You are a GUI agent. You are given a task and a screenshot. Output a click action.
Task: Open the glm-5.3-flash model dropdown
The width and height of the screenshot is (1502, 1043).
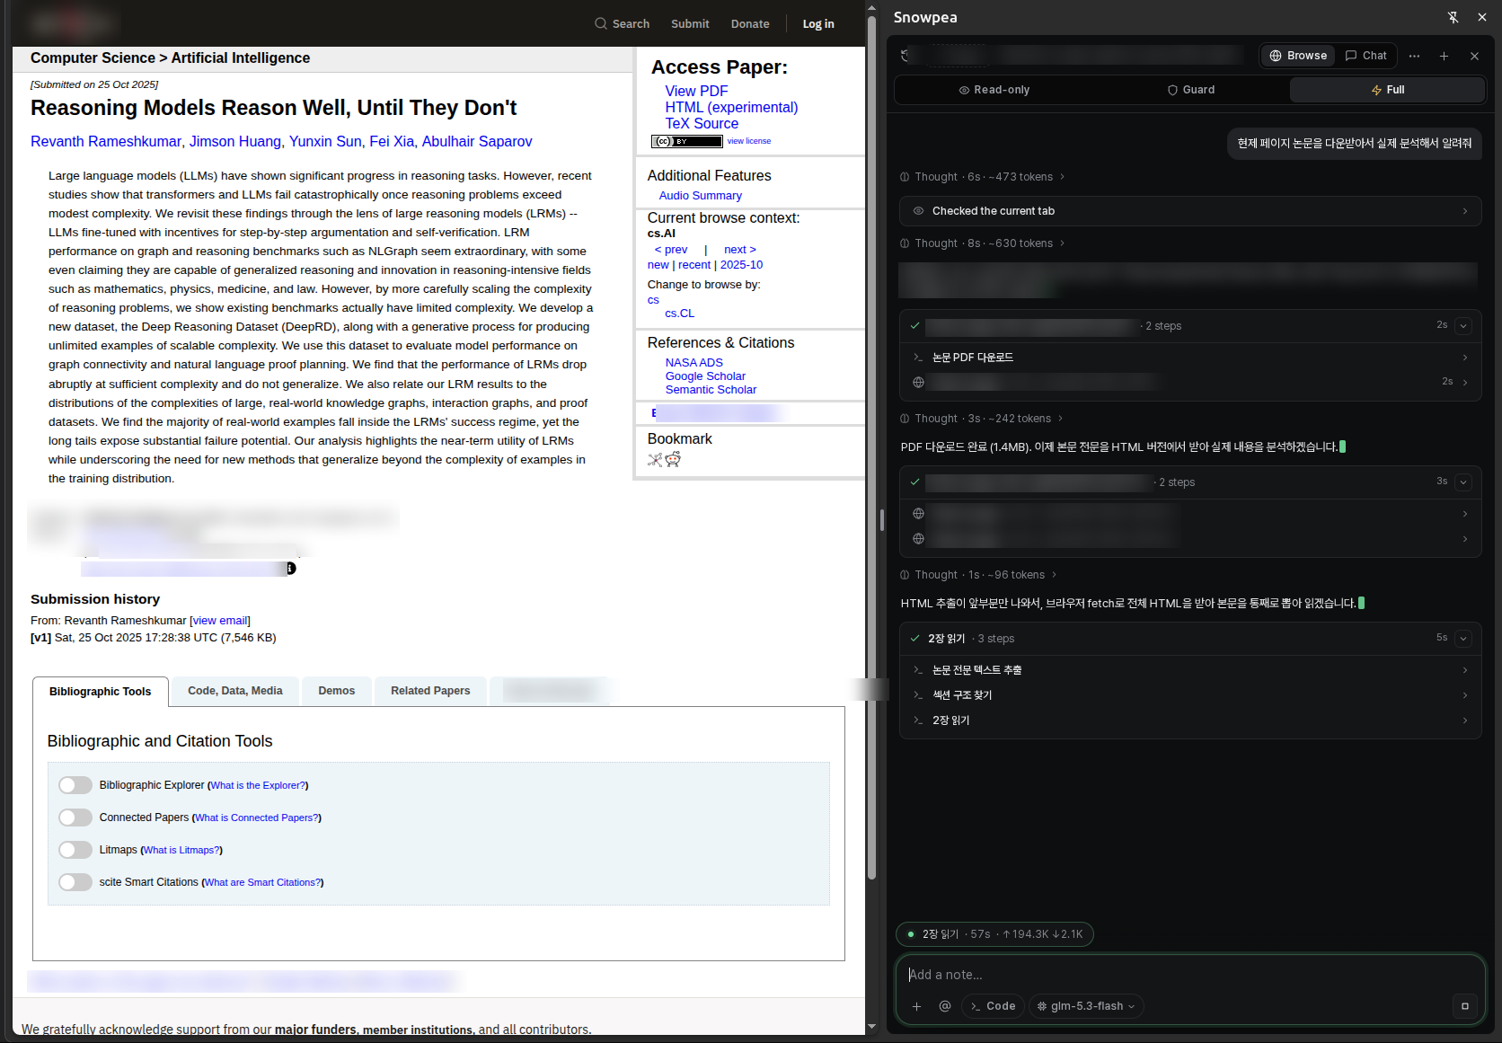(x=1085, y=1006)
